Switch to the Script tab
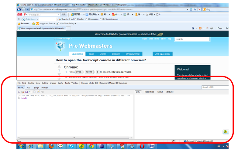Screen dimensions: 238x153 click(36, 88)
